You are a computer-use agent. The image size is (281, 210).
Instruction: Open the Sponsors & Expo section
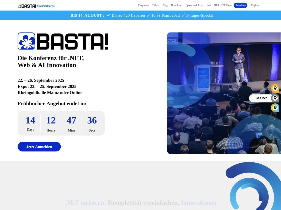(x=195, y=5)
